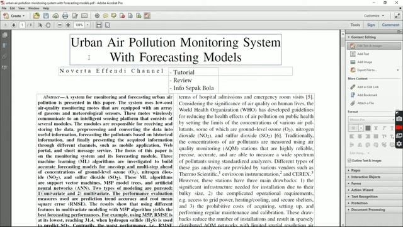Align text right in Format section
403x227 pixels.
(368, 136)
